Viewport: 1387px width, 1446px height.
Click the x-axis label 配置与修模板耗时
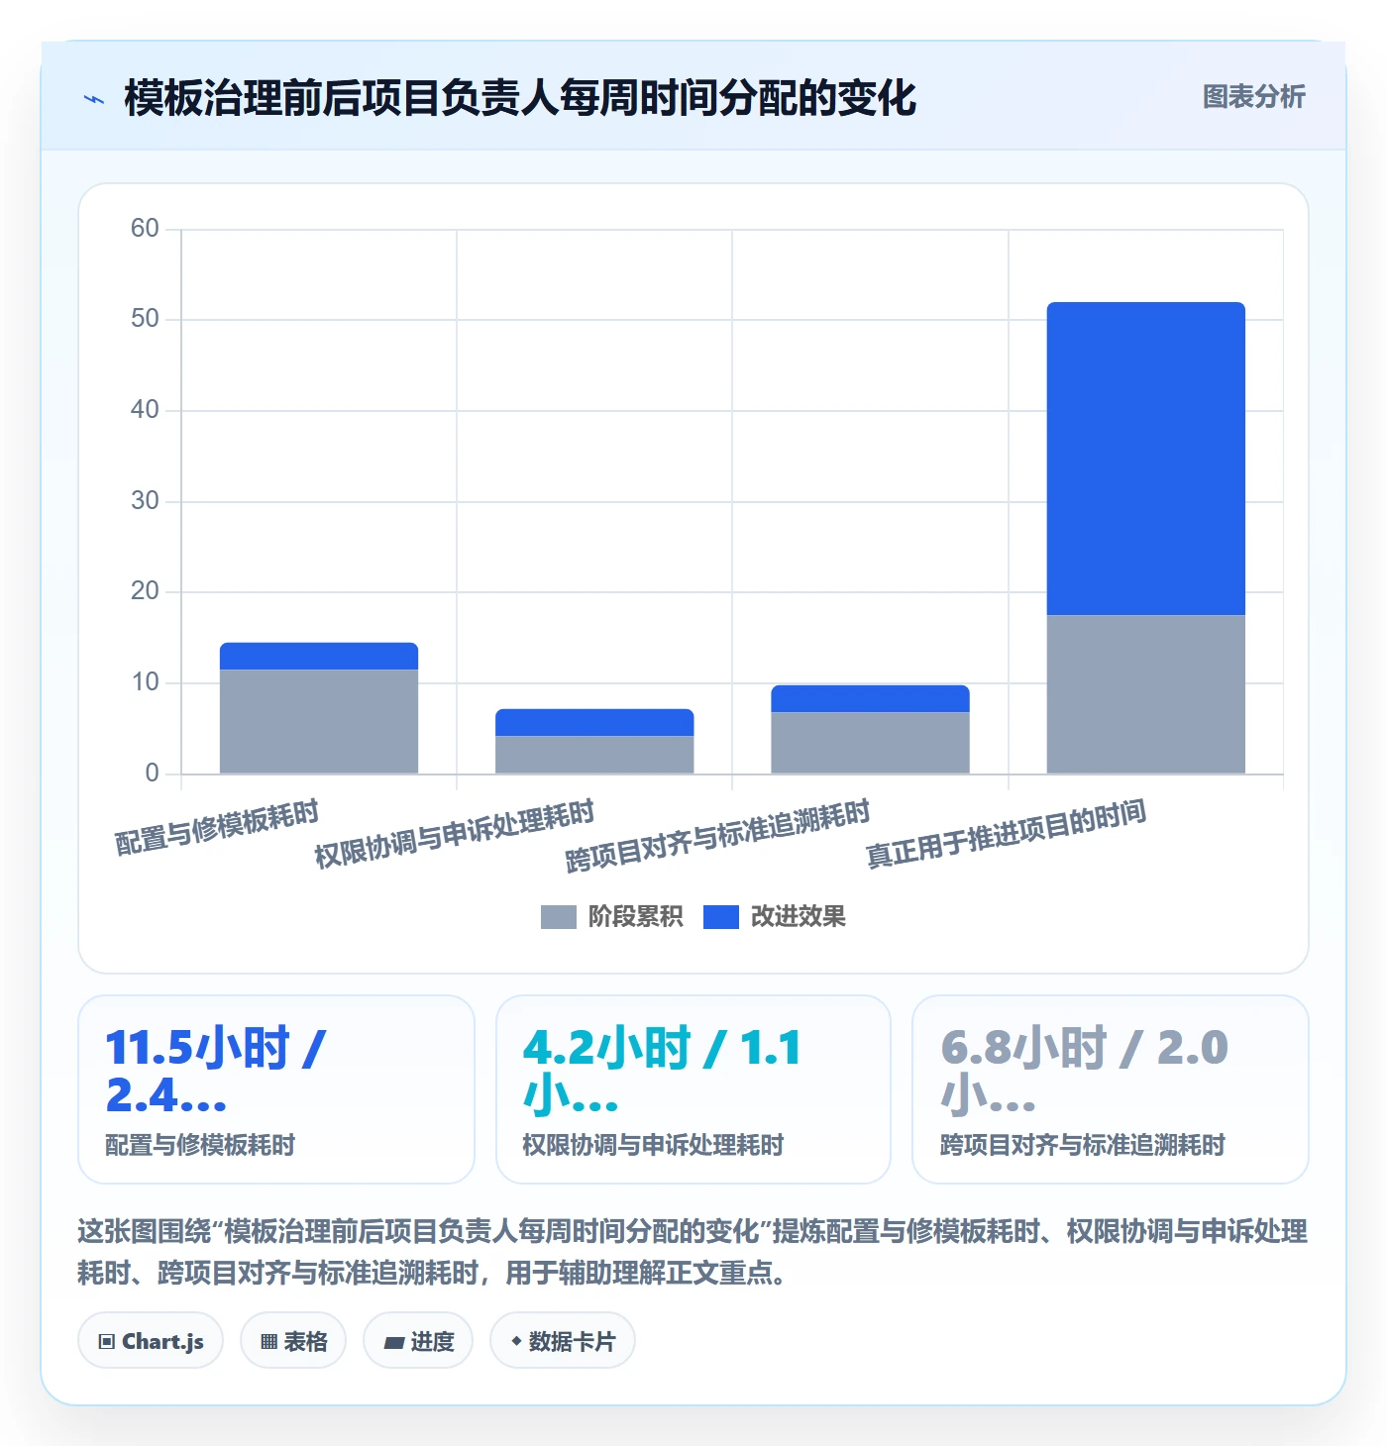click(x=217, y=827)
